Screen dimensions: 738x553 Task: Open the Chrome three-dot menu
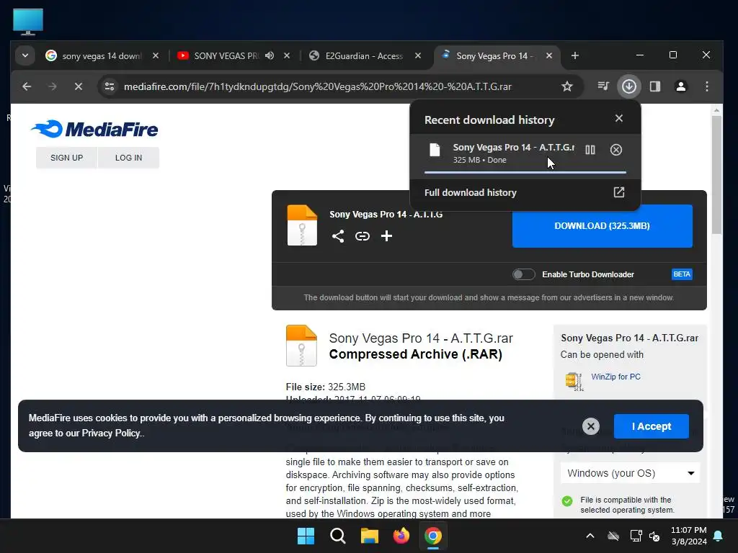(x=707, y=86)
